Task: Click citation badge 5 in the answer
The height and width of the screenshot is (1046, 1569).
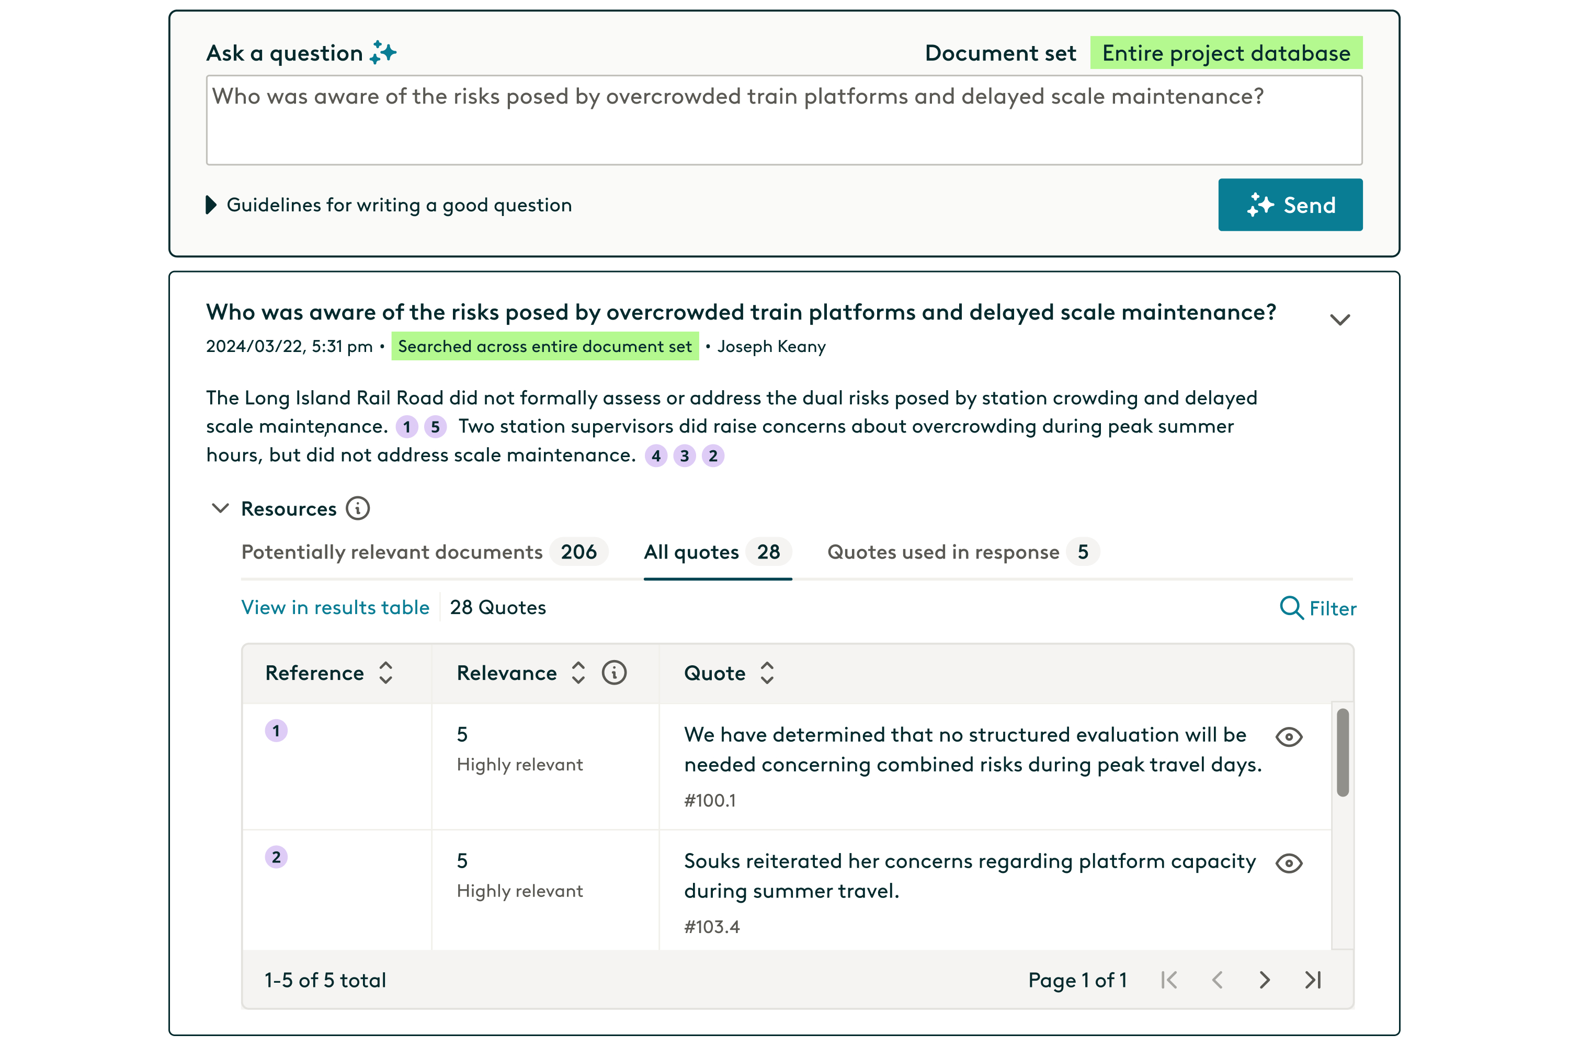Action: click(x=435, y=427)
